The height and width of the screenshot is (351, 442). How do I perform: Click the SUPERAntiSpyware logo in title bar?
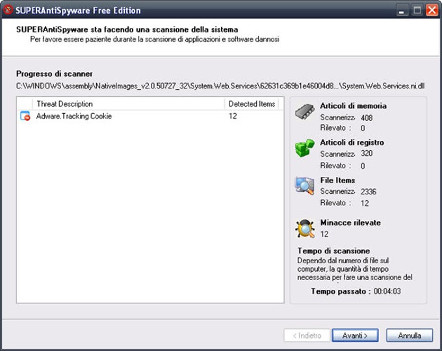pyautogui.click(x=8, y=10)
